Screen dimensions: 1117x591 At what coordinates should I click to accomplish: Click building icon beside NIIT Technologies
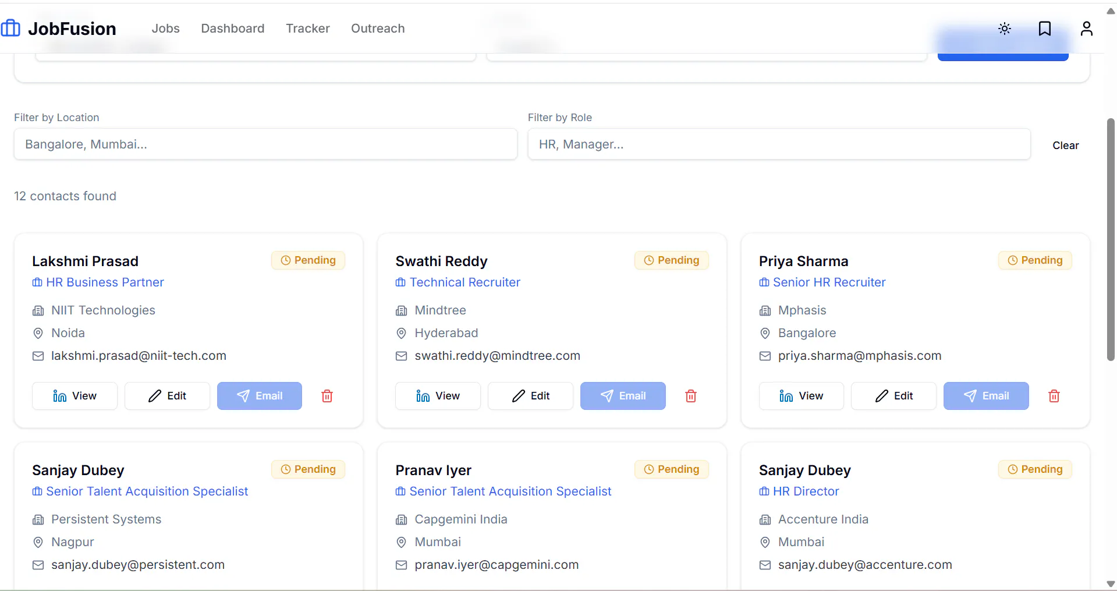point(38,311)
